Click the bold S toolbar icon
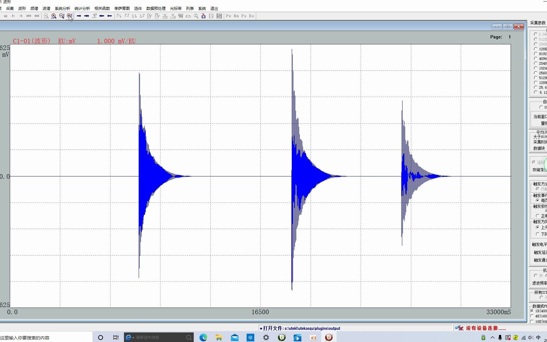This screenshot has width=547, height=342. [x=219, y=16]
